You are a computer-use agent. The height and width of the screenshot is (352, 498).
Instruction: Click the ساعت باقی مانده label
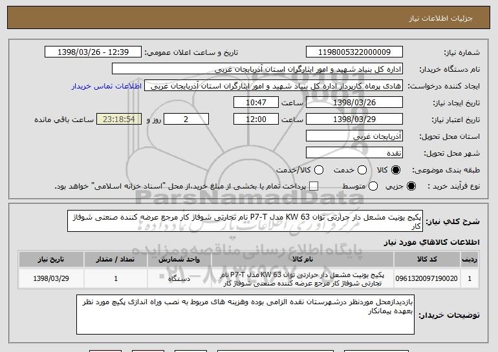click(64, 119)
